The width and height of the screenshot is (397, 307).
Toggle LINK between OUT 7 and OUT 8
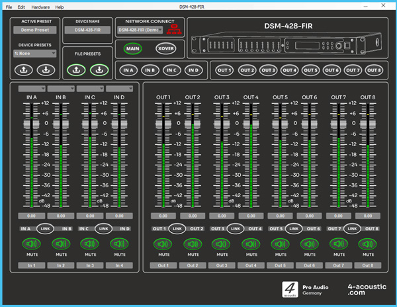[353, 228]
